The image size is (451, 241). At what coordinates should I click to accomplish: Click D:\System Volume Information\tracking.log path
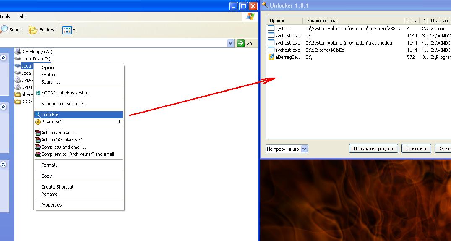349,43
